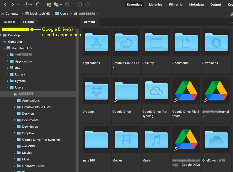Click Users in the breadcrumb path
The image size is (233, 172).
(x=64, y=14)
